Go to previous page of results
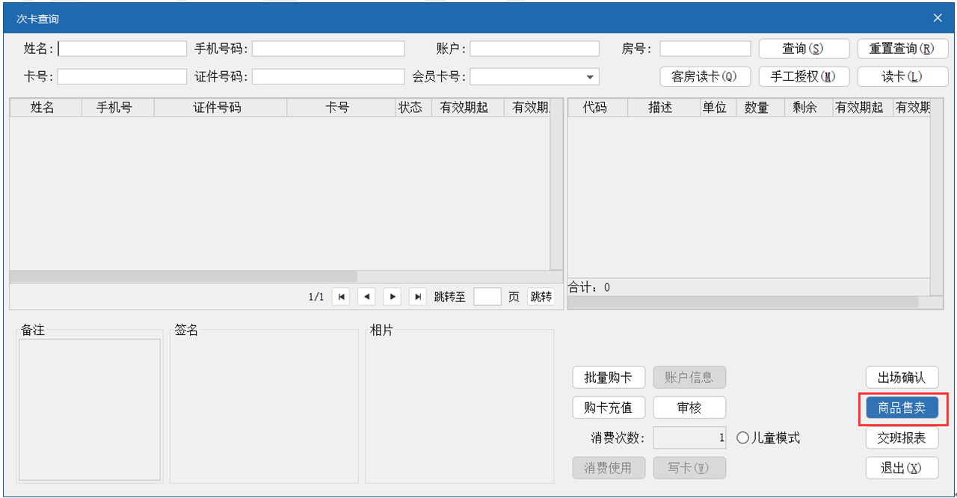Viewport: 957px width, 498px height. 366,297
